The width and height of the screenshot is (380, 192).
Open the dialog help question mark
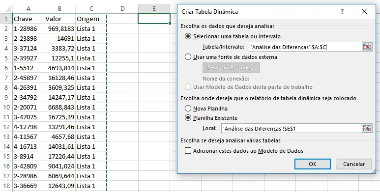tap(342, 11)
